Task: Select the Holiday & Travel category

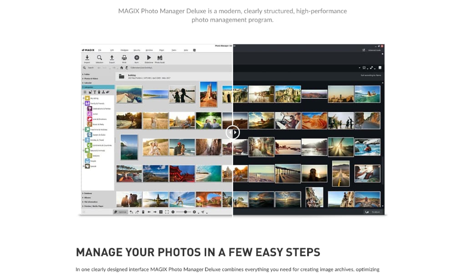Action: (95, 140)
